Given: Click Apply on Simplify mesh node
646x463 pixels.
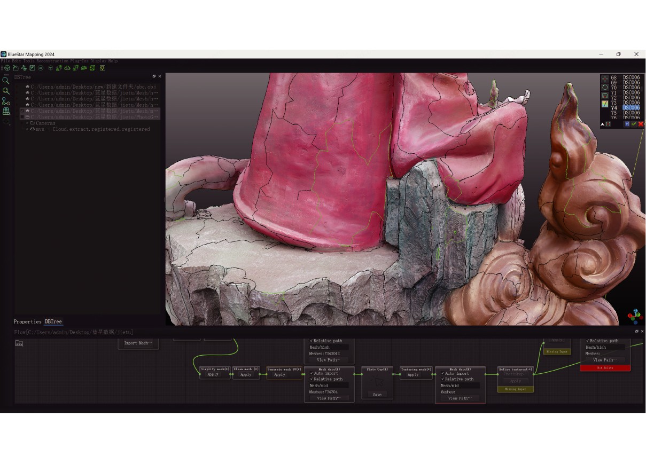Looking at the screenshot, I should point(213,374).
